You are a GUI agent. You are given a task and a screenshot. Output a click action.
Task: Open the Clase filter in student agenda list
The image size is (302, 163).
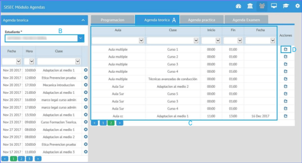(59, 62)
